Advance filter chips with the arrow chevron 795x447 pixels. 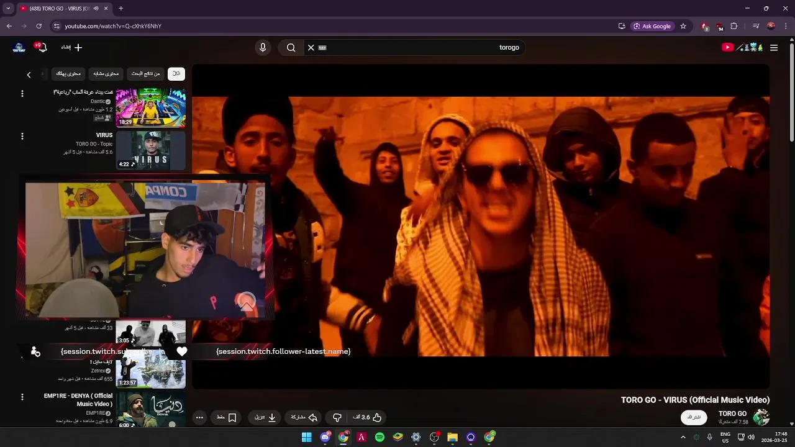click(29, 74)
